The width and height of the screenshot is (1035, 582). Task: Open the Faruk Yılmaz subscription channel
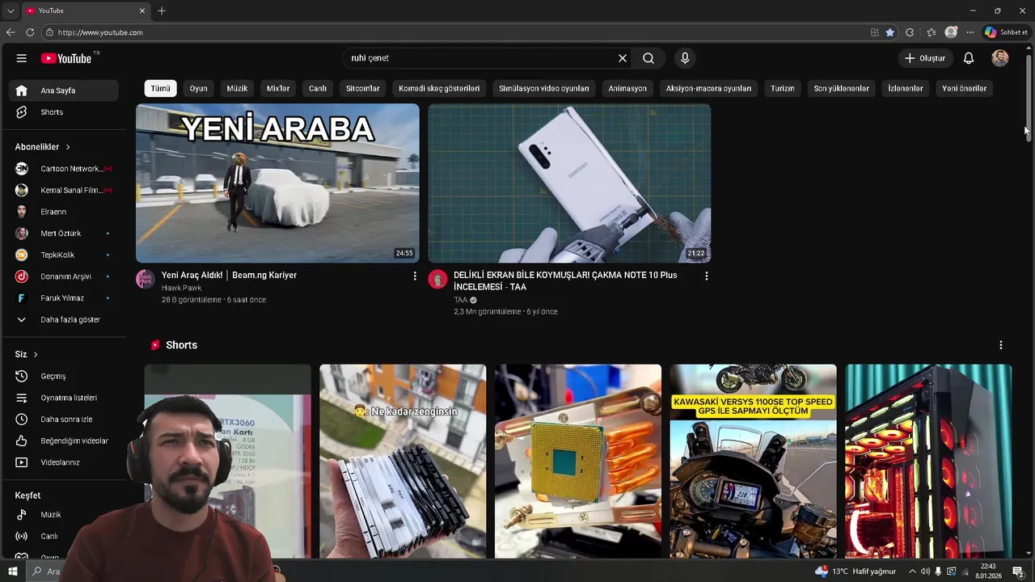pos(64,298)
